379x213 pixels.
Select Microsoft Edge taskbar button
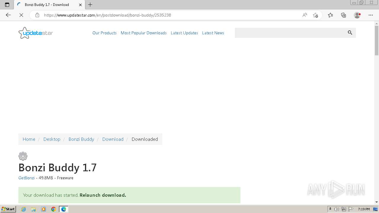click(x=64, y=209)
